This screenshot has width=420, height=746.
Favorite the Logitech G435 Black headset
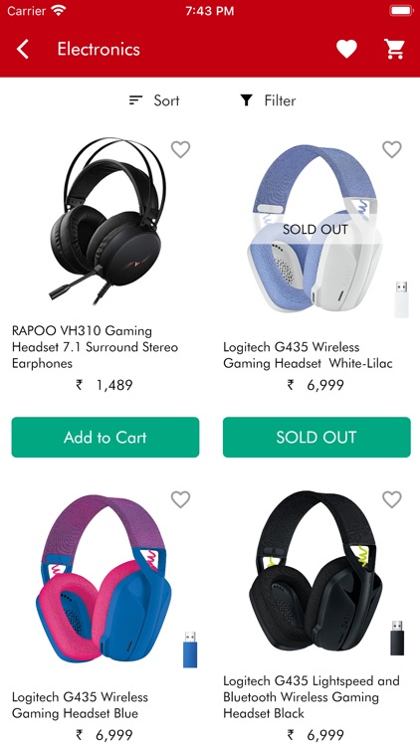click(392, 499)
